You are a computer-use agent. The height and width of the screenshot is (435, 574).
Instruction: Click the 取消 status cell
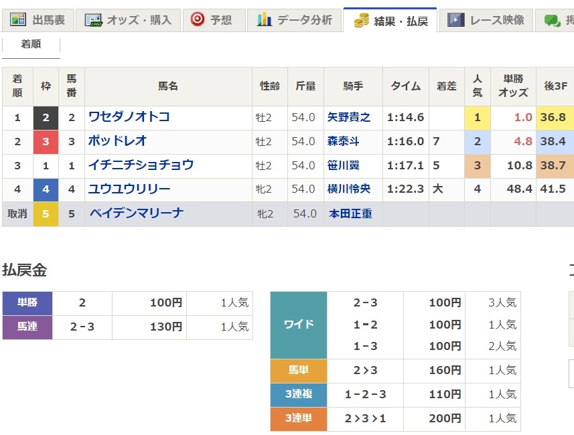point(17,214)
